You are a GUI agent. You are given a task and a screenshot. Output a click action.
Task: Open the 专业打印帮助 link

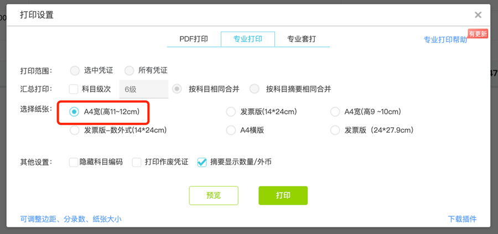(x=445, y=40)
